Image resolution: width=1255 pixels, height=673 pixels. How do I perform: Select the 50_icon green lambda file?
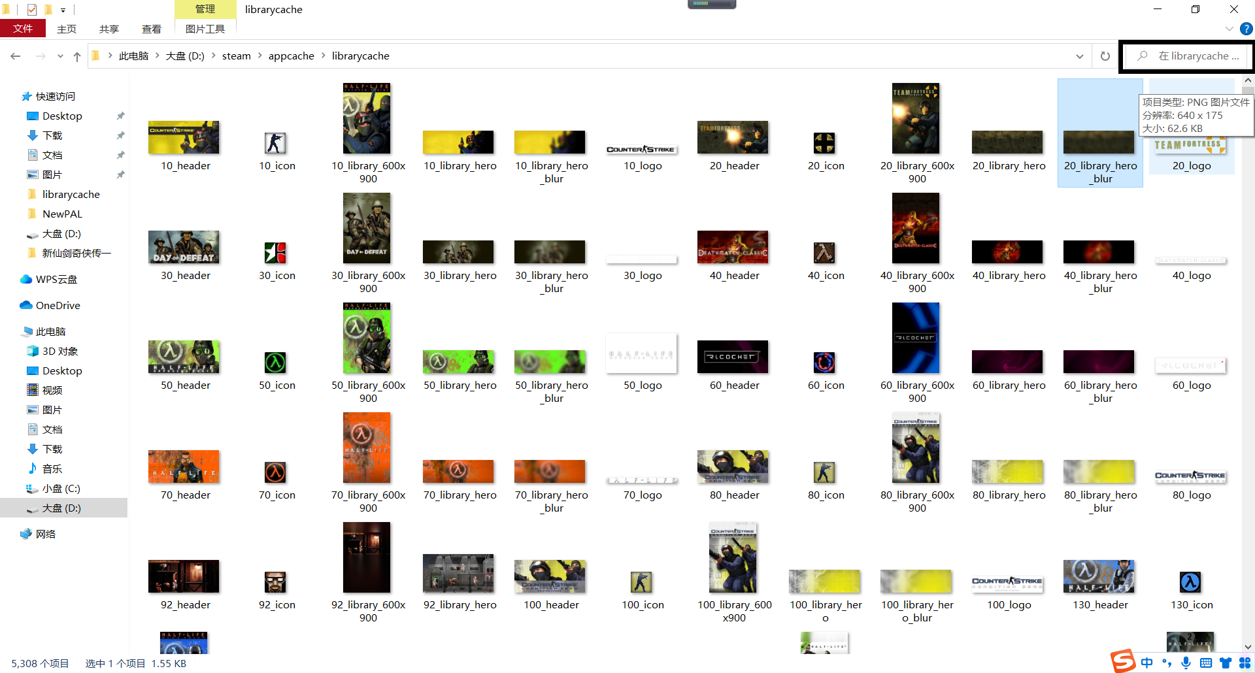[x=275, y=363]
